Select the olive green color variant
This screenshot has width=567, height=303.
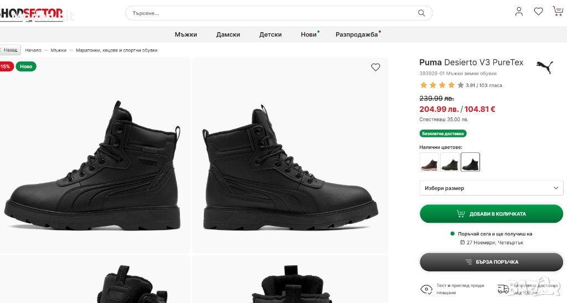pyautogui.click(x=450, y=162)
